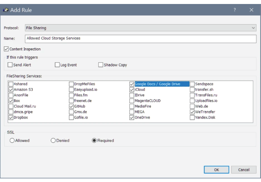
Task: Check the AnonFile service
Action: (11, 95)
